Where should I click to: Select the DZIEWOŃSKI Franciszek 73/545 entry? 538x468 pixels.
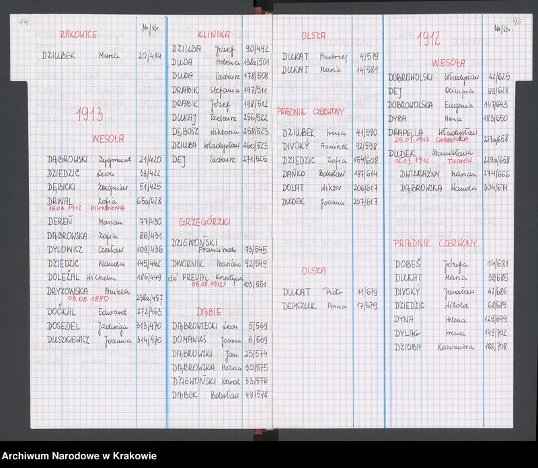pyautogui.click(x=219, y=246)
